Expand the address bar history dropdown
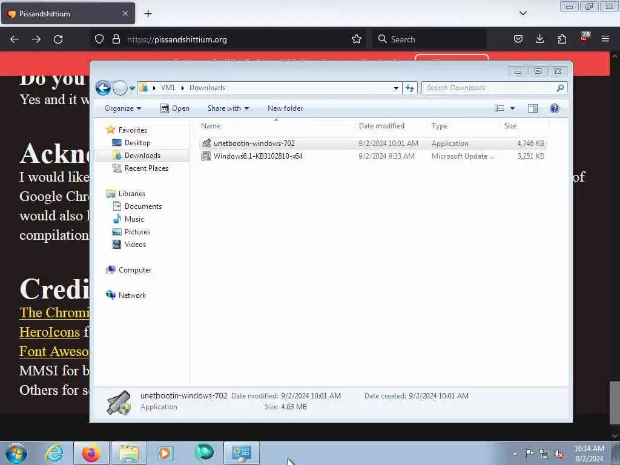The width and height of the screenshot is (620, 465). coord(396,88)
